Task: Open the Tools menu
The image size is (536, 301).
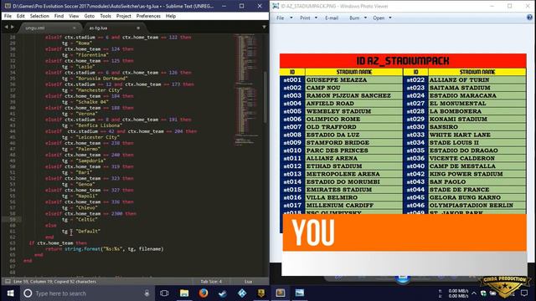Action: [106, 16]
